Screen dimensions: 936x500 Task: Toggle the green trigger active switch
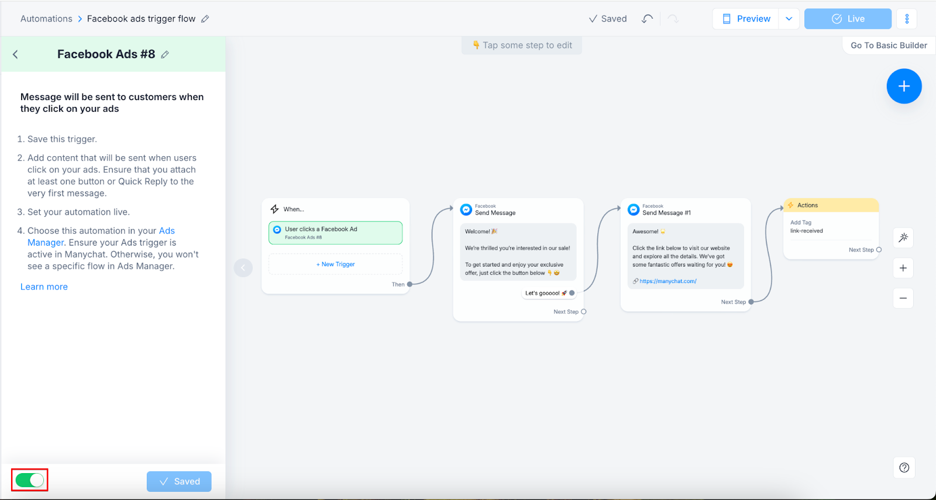[30, 480]
